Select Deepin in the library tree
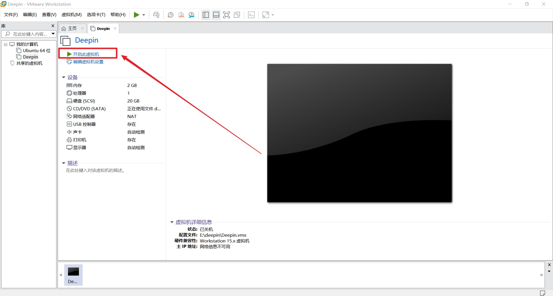 click(27, 57)
